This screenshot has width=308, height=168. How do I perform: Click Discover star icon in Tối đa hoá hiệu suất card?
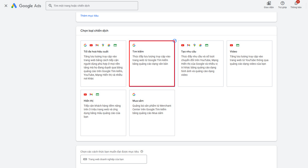109,45
